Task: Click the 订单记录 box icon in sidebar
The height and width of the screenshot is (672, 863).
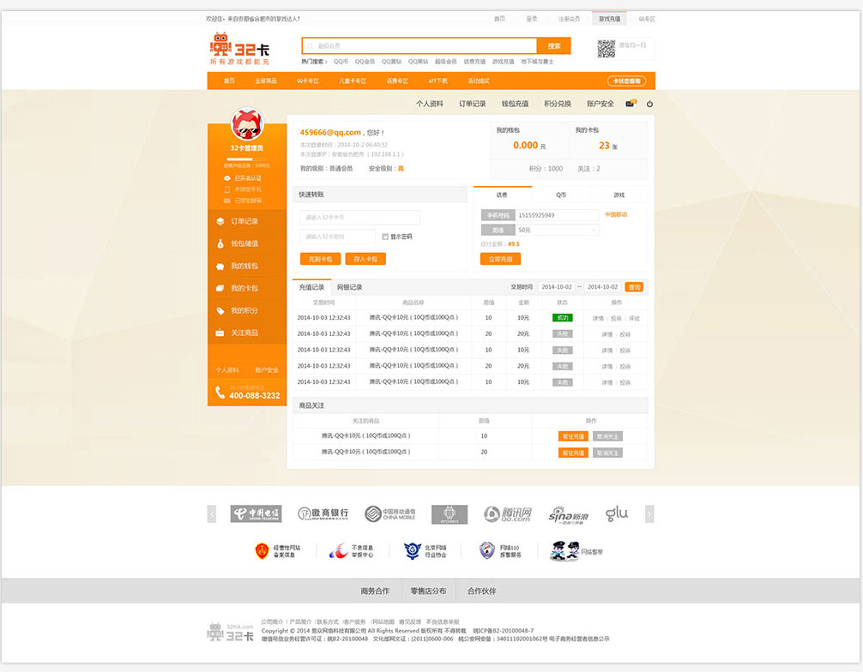Action: point(220,221)
